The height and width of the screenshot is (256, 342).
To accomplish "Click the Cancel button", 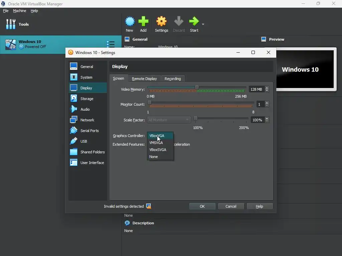I will pos(231,206).
